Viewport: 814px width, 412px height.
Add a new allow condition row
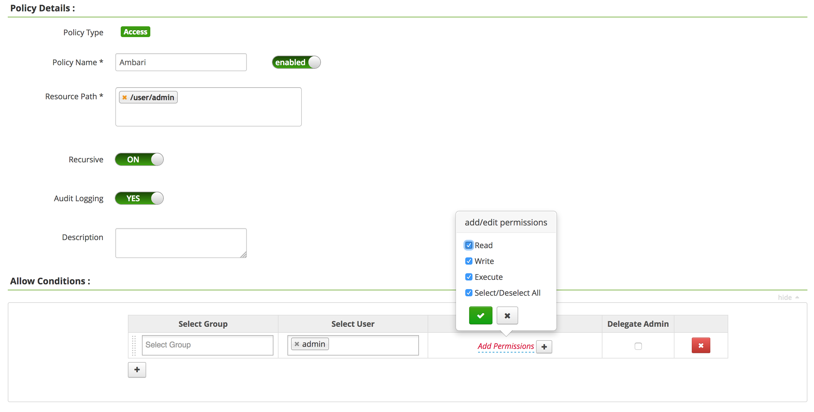pyautogui.click(x=137, y=369)
